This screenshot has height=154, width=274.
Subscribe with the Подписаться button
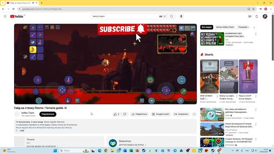point(48,114)
